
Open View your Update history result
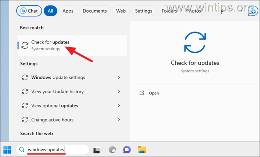click(72, 91)
